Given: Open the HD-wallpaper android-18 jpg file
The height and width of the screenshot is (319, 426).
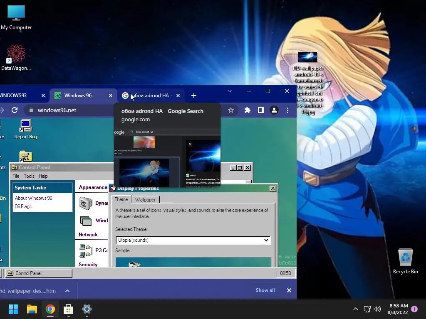Looking at the screenshot, I should 308,83.
